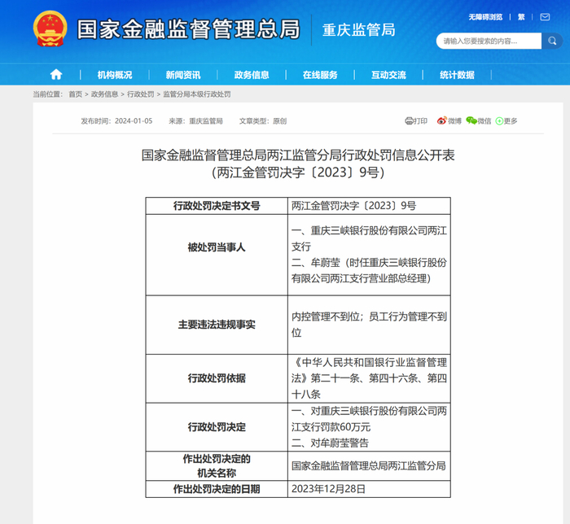Click 重庆监管局 header text
570x524 pixels.
click(358, 30)
